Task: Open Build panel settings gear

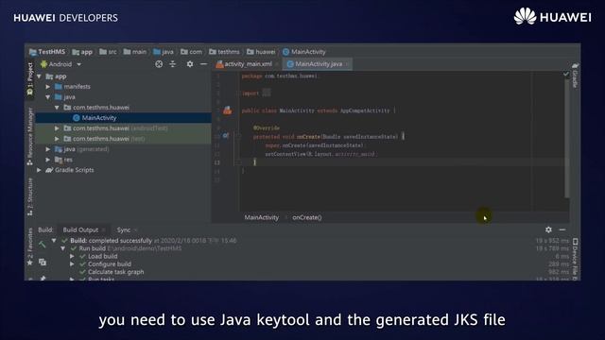Action: (x=548, y=229)
